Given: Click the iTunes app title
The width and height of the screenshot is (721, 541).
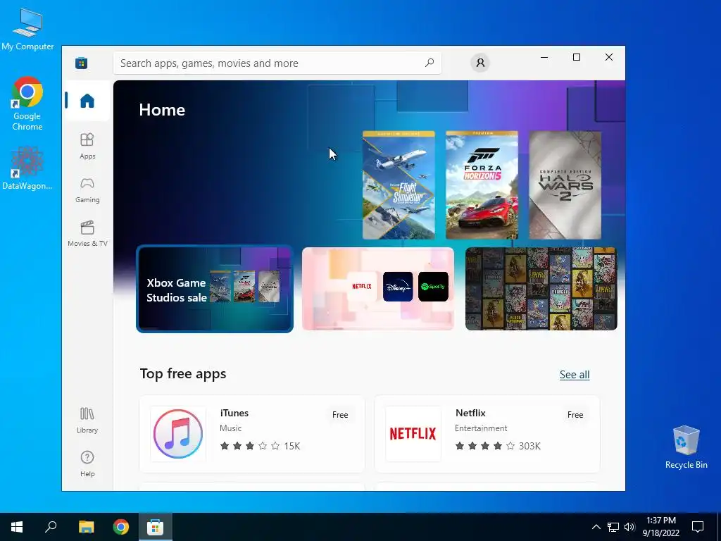Looking at the screenshot, I should coord(234,413).
